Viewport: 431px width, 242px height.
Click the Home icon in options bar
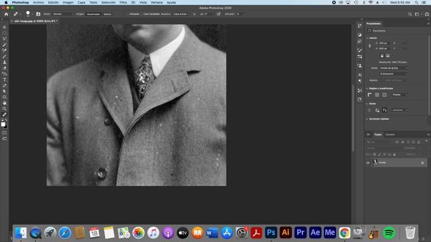(6, 14)
